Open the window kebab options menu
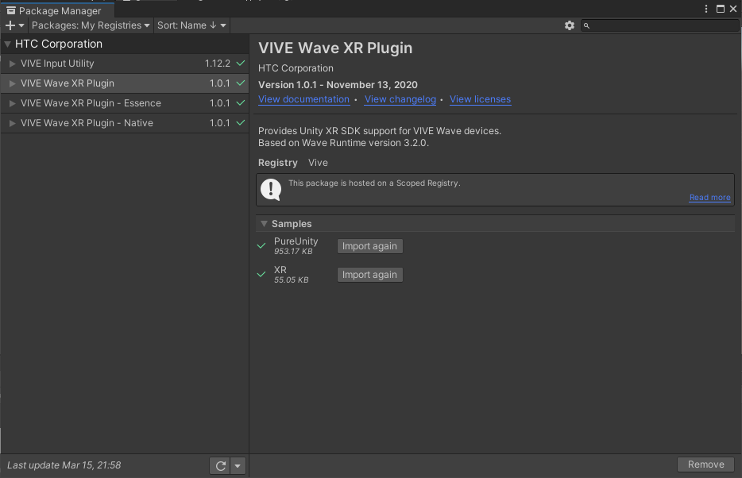The width and height of the screenshot is (742, 478). (x=707, y=9)
